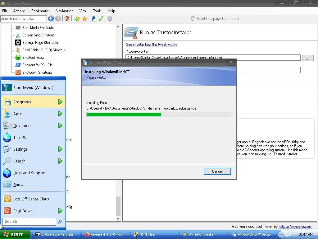
Task: Click the system tray network icon
Action: [287, 235]
